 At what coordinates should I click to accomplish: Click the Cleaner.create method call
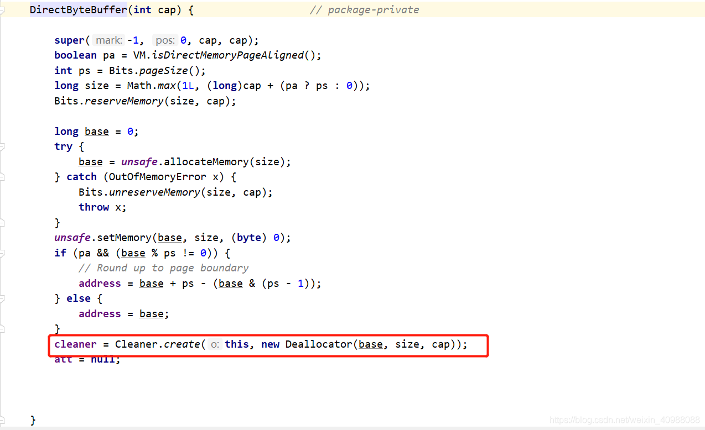(x=157, y=344)
